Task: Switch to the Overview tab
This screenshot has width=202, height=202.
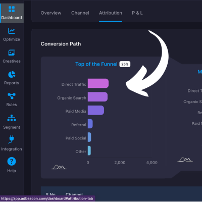Action: (x=51, y=13)
